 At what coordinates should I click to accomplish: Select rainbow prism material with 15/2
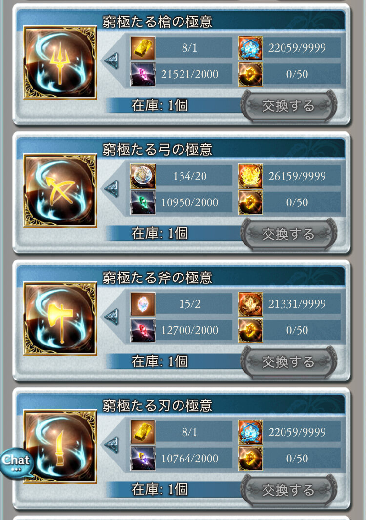142,304
